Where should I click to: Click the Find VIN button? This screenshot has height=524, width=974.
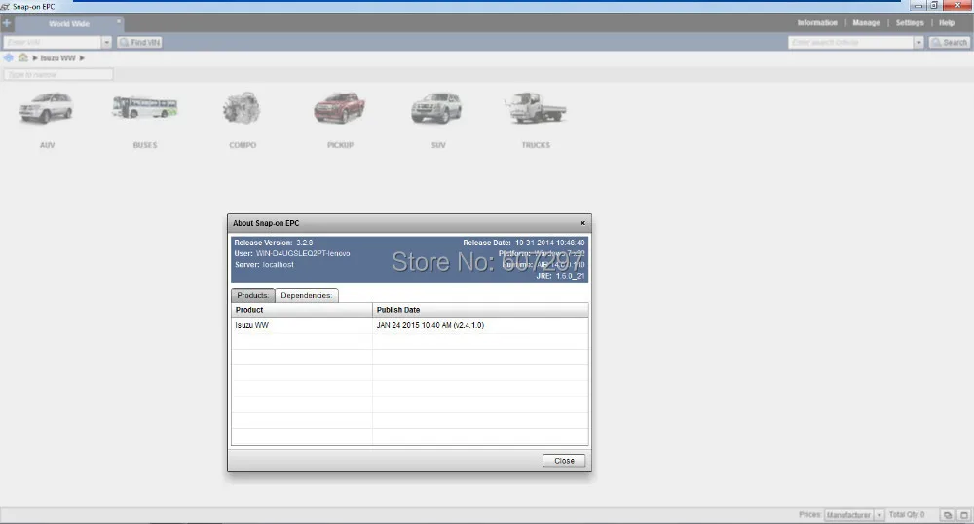pyautogui.click(x=139, y=42)
